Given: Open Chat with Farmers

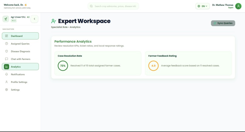Looking at the screenshot, I should click(20, 59).
